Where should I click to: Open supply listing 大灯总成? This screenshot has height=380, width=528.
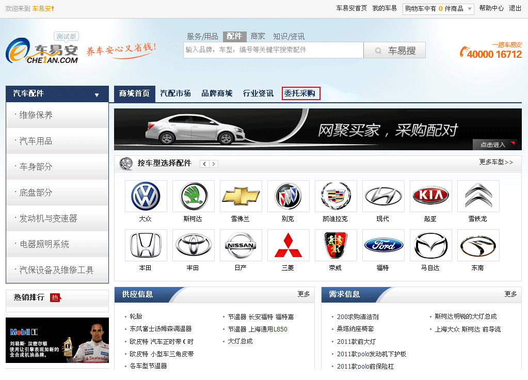(x=240, y=341)
